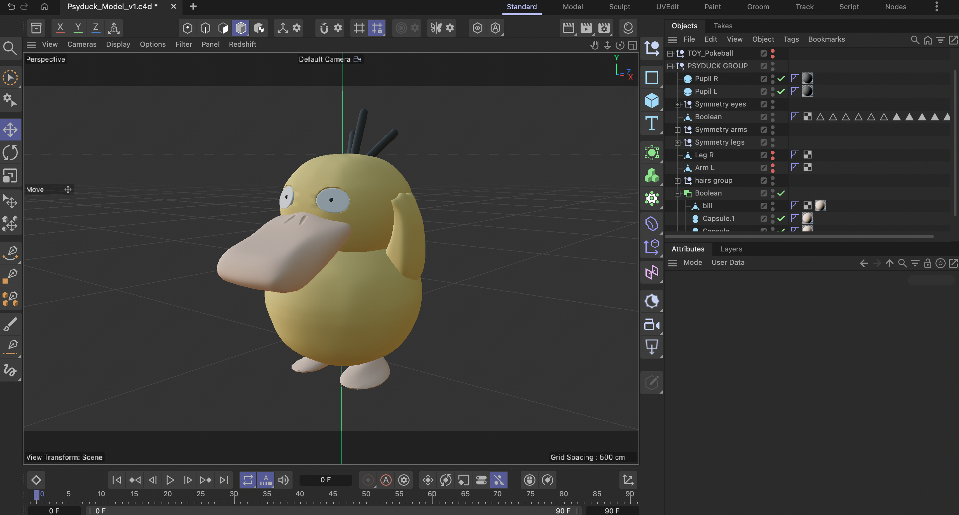Click the timeline playhead at frame 0
Screen dimensions: 959x515
pyautogui.click(x=37, y=495)
